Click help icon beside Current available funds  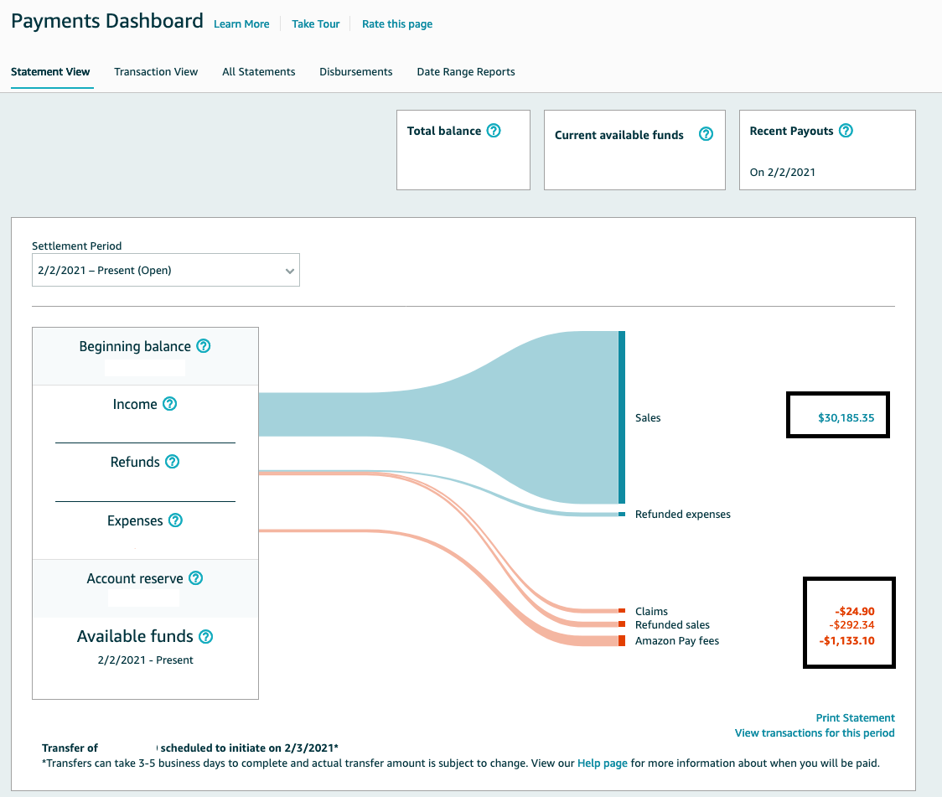click(x=706, y=134)
